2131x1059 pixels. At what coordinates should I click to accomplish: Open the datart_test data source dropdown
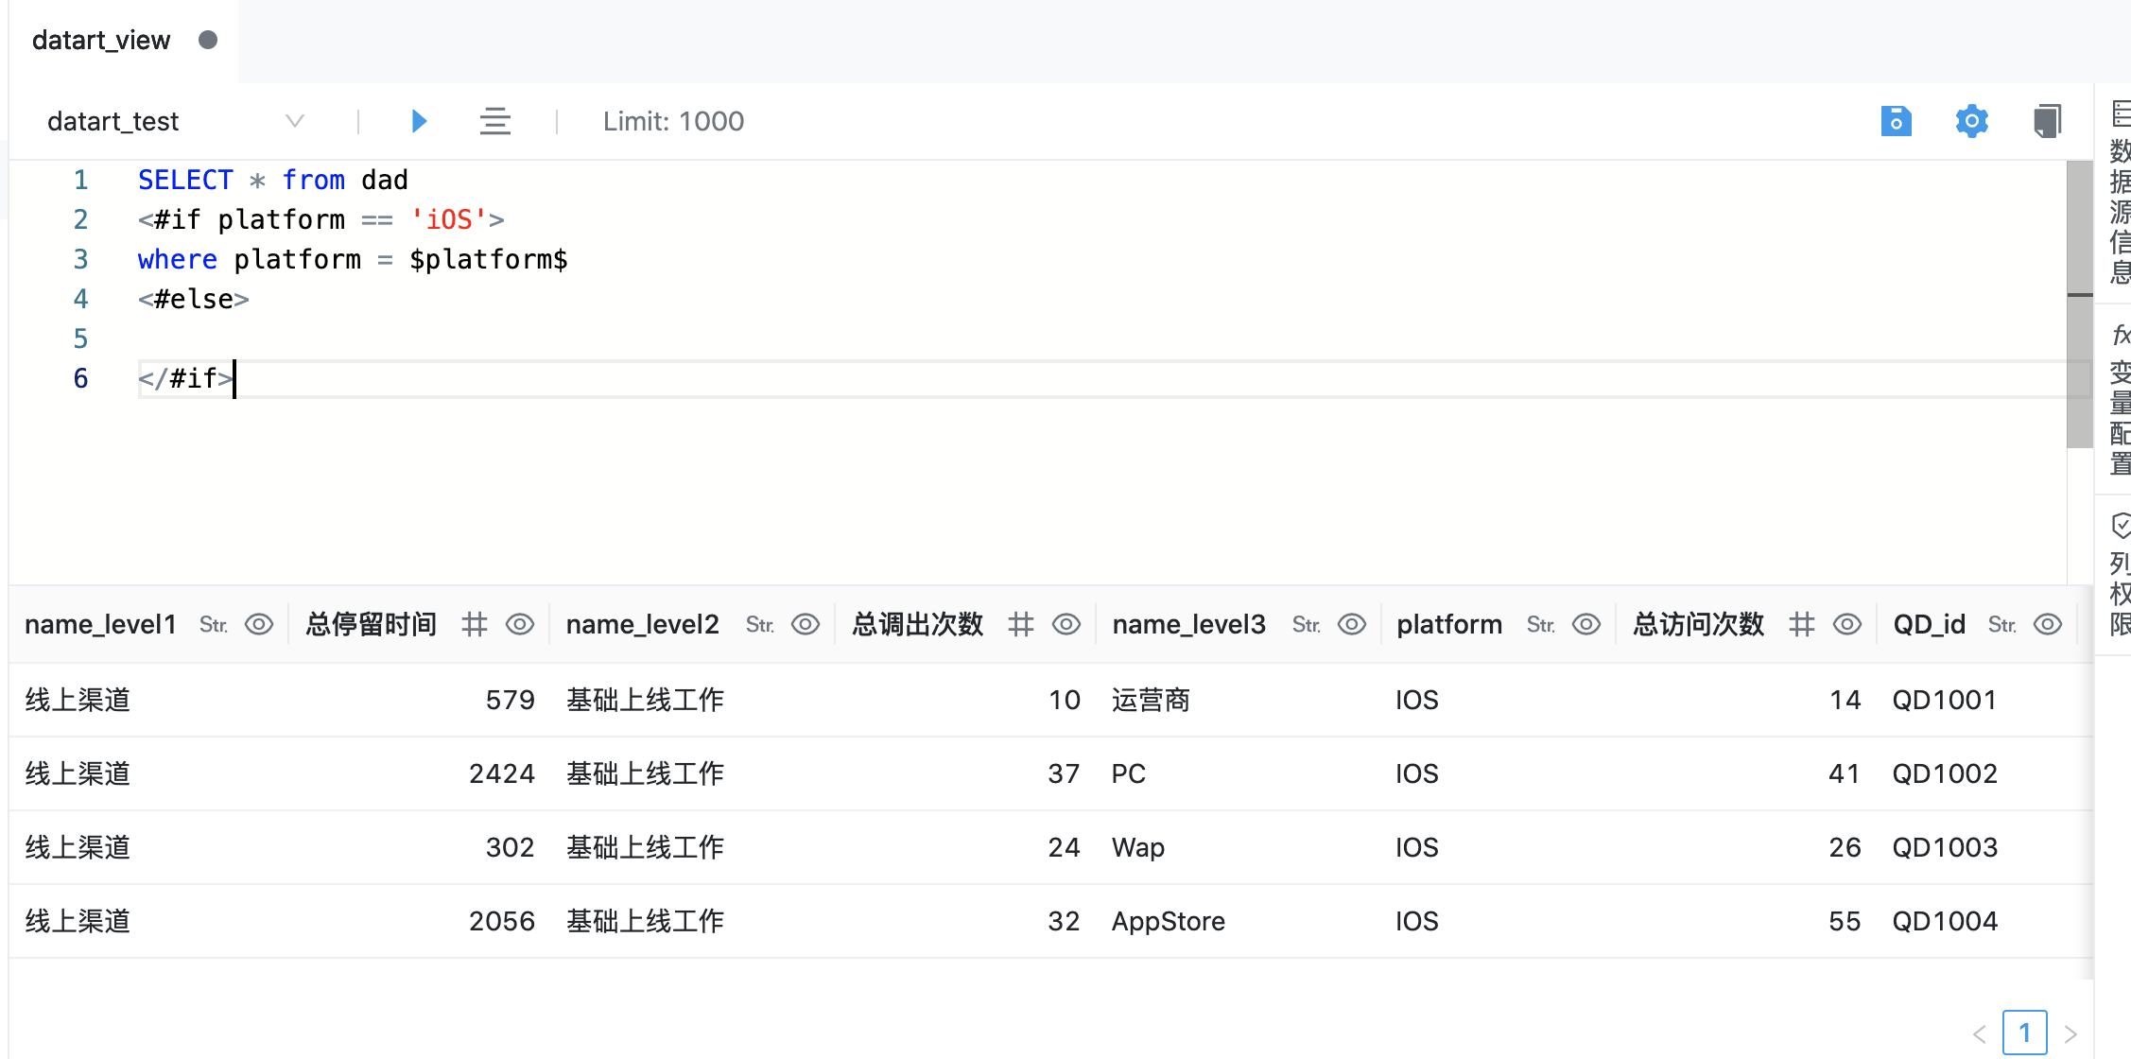[176, 121]
